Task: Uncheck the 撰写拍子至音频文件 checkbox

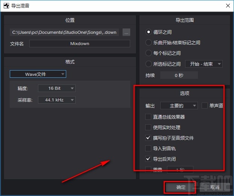Action: tap(148, 138)
